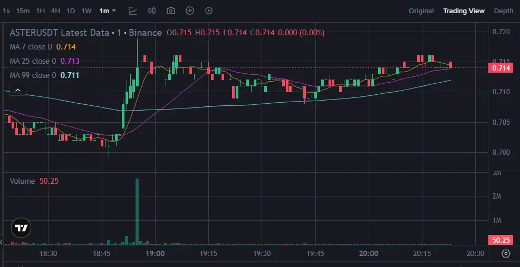520x267 pixels.
Task: Click the 20:30 time axis label
Action: (x=476, y=253)
